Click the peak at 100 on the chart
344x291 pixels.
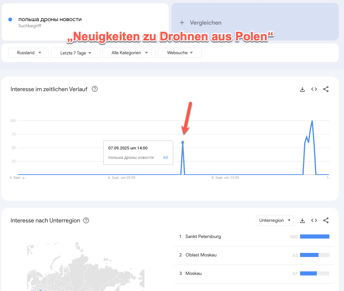coord(312,121)
